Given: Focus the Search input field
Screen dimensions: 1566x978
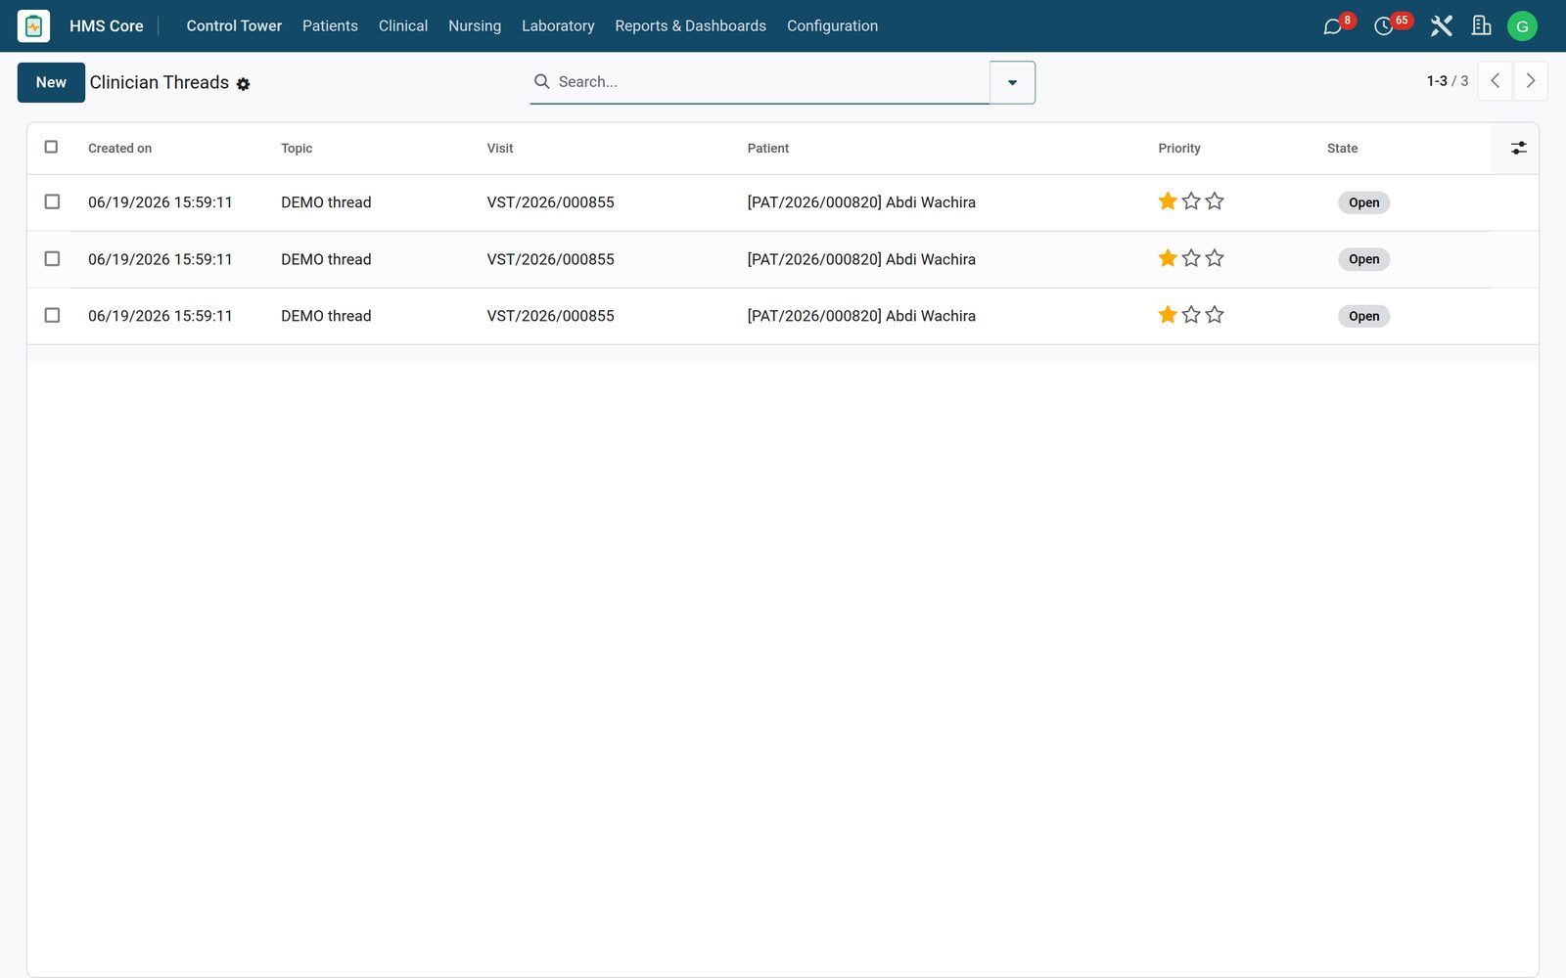Looking at the screenshot, I should click(770, 82).
